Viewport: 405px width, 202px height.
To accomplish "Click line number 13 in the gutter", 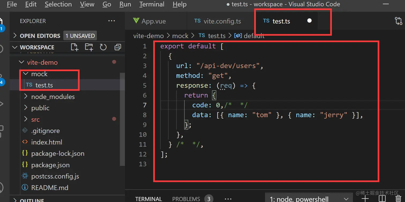I will 143,164.
